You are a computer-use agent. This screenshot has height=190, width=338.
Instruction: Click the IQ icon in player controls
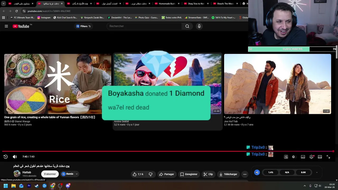[x=286, y=157]
